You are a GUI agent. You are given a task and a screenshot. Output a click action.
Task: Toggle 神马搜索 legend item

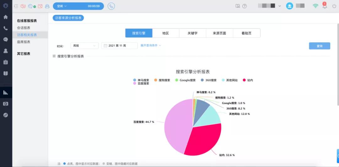point(141,80)
